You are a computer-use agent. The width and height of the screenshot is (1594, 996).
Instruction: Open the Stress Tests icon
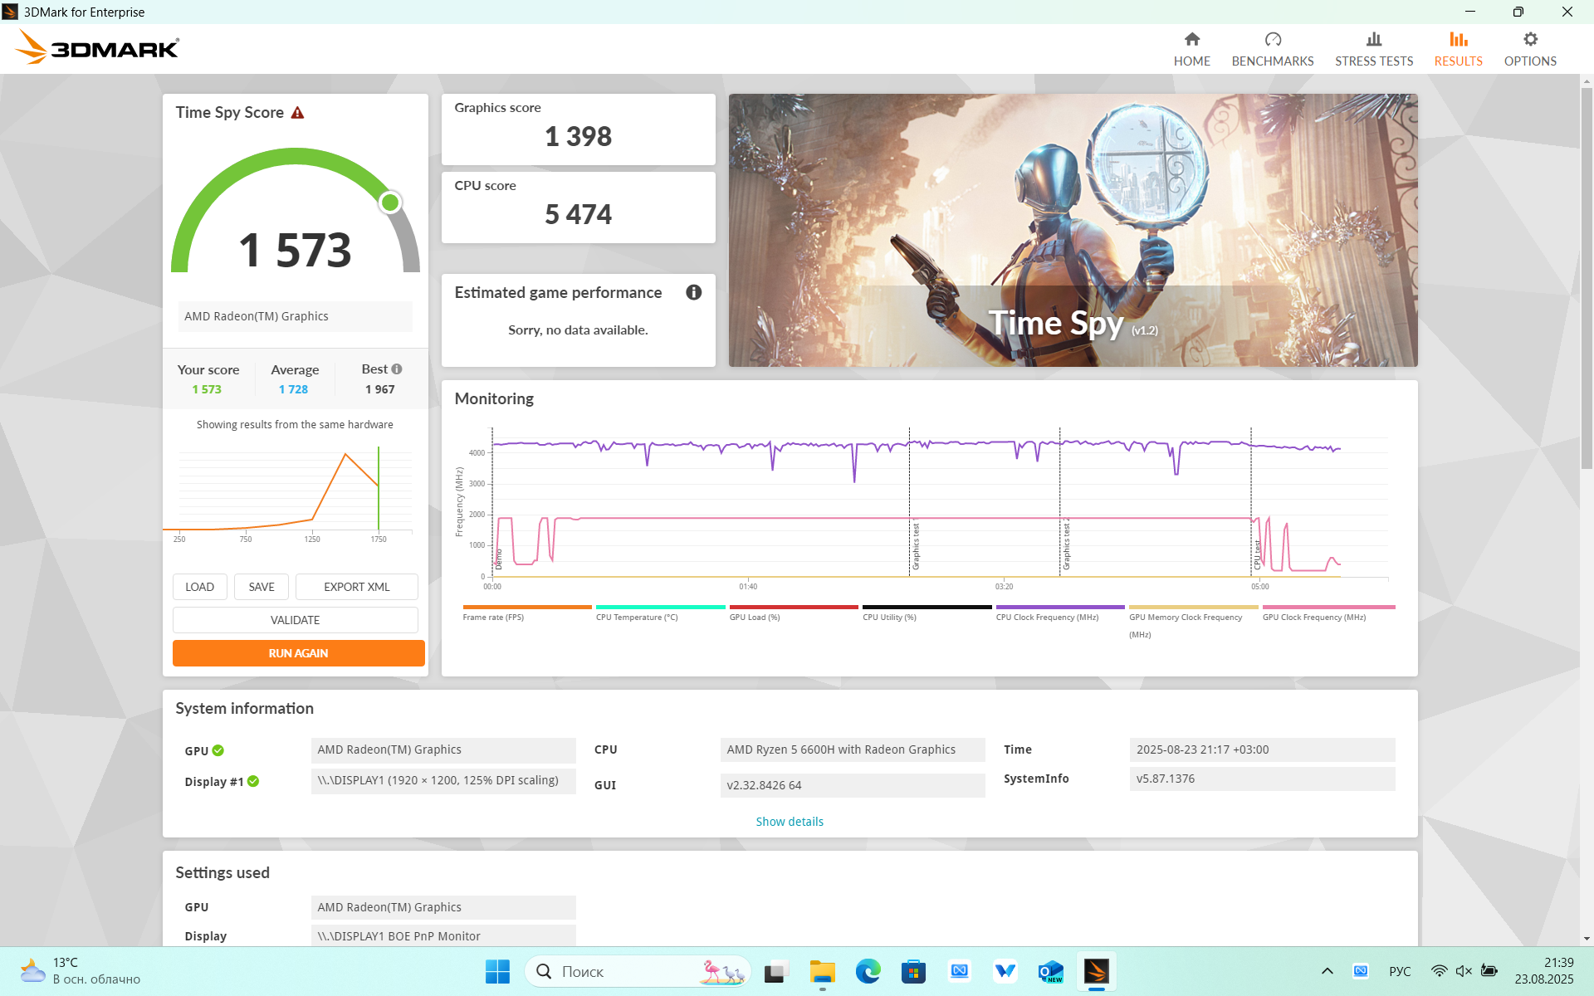click(x=1373, y=40)
